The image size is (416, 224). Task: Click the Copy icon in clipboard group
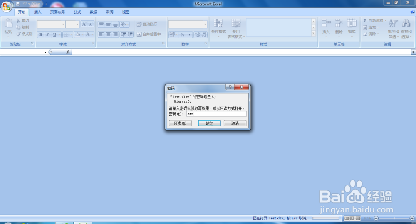click(x=18, y=27)
